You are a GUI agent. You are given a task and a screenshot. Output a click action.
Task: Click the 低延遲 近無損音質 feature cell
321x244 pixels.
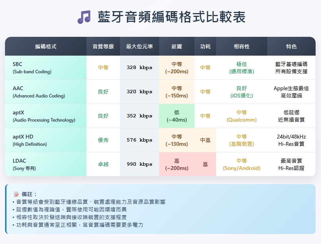[x=291, y=116]
